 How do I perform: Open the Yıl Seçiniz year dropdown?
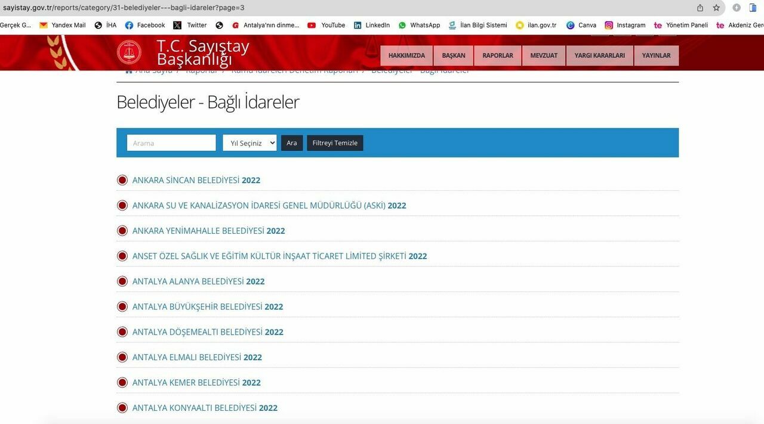[249, 143]
